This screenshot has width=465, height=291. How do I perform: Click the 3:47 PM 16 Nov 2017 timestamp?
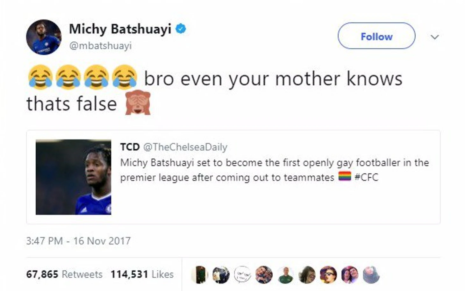tap(78, 241)
